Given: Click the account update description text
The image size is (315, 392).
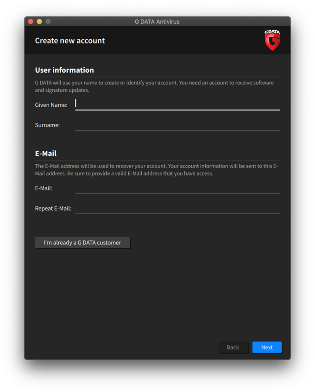Looking at the screenshot, I should (154, 86).
